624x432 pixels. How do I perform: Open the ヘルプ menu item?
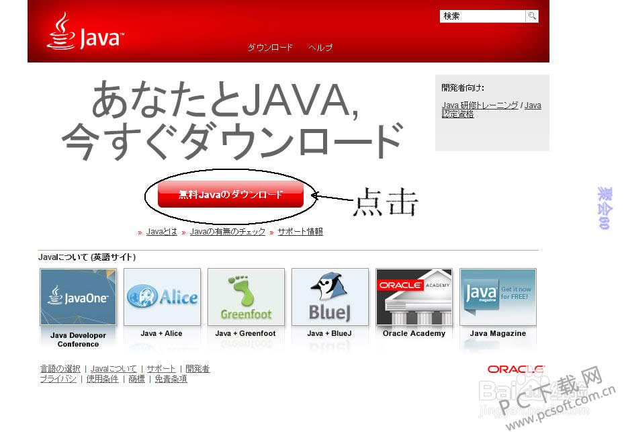(320, 48)
